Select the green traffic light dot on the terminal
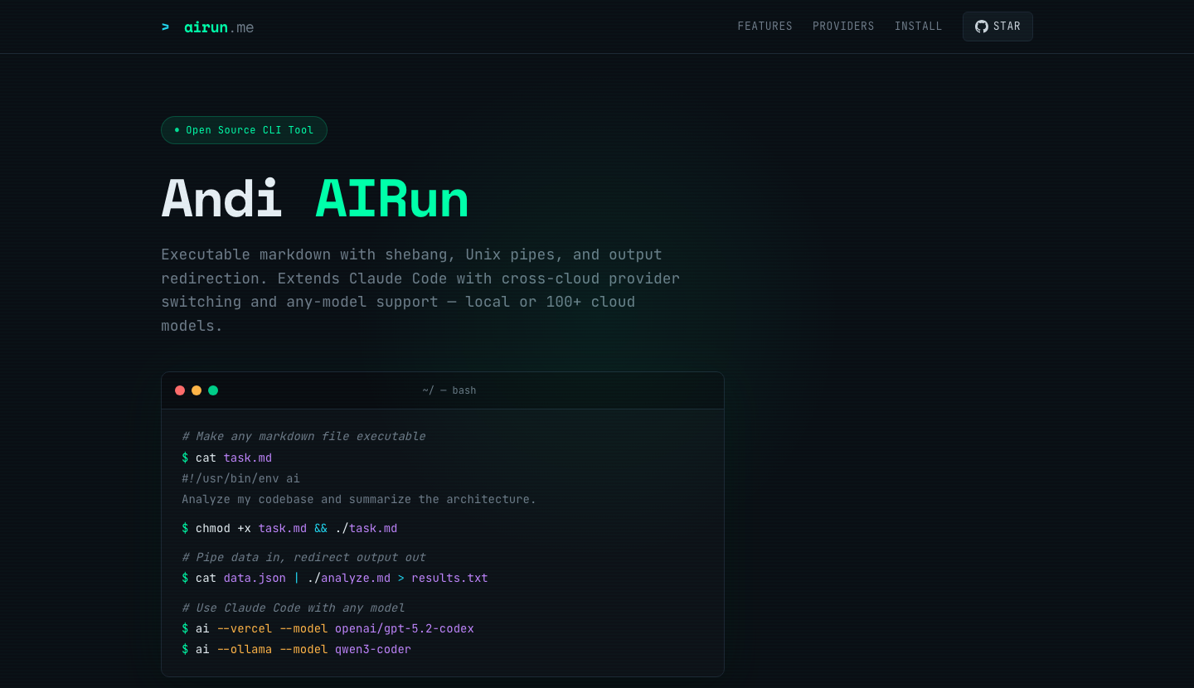1194x688 pixels. coord(213,390)
